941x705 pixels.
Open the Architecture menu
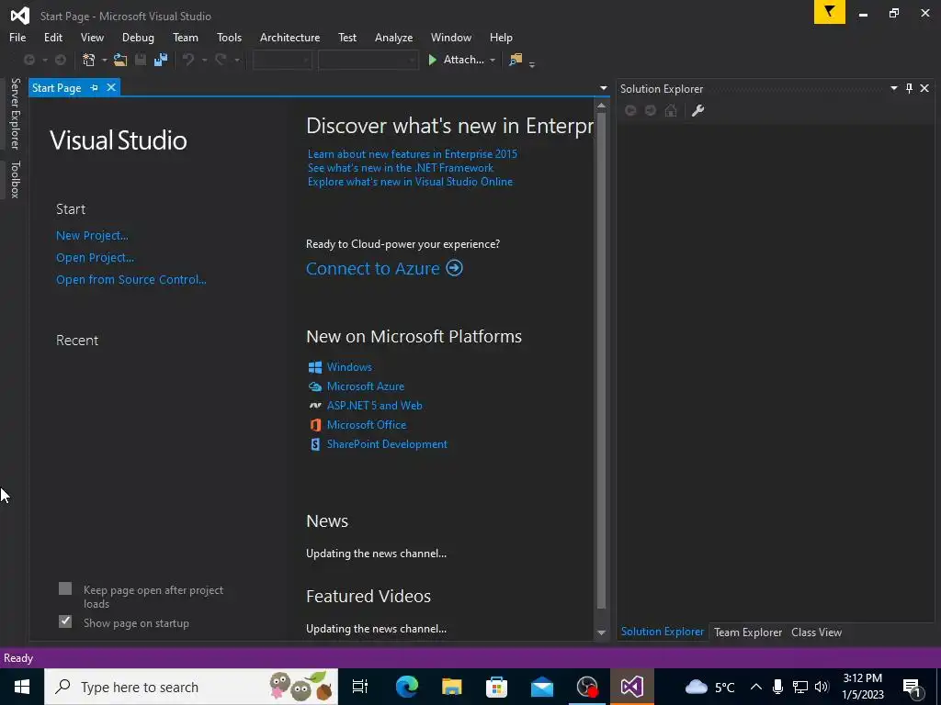289,37
